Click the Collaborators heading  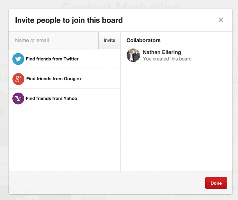tap(143, 40)
